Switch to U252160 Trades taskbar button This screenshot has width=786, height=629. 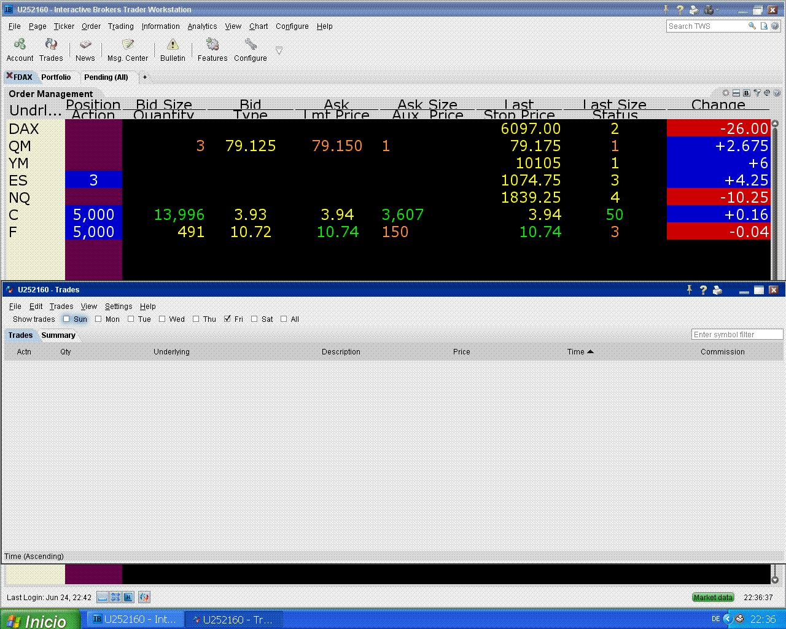[234, 620]
